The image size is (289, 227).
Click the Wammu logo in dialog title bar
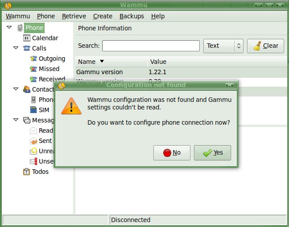click(x=62, y=85)
